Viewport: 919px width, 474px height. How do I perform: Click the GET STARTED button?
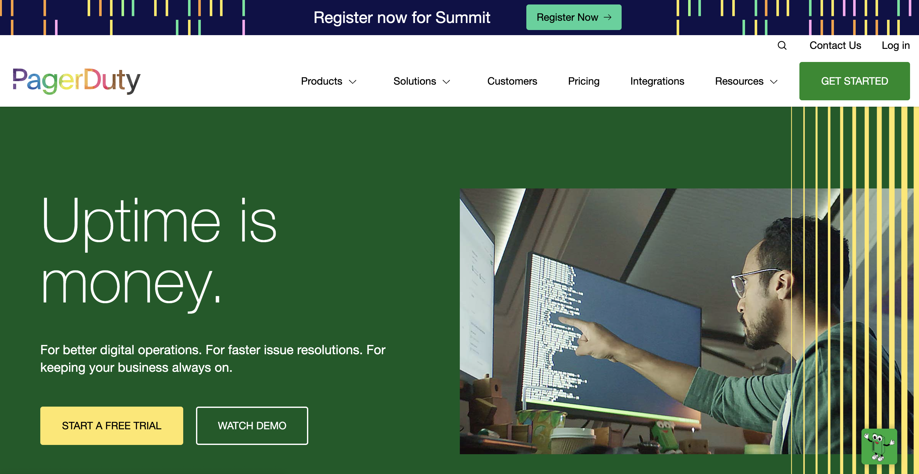click(854, 81)
